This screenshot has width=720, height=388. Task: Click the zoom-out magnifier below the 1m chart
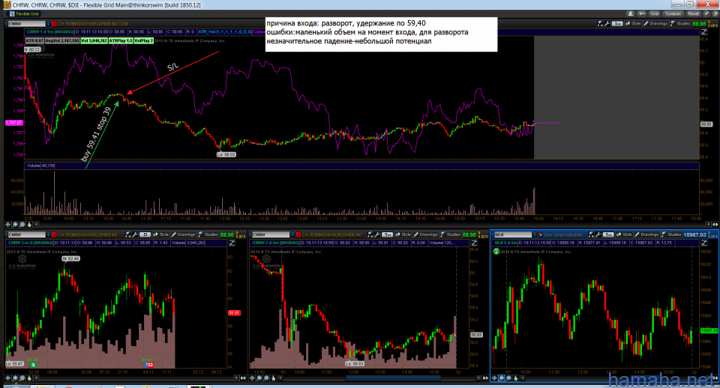coord(22,224)
